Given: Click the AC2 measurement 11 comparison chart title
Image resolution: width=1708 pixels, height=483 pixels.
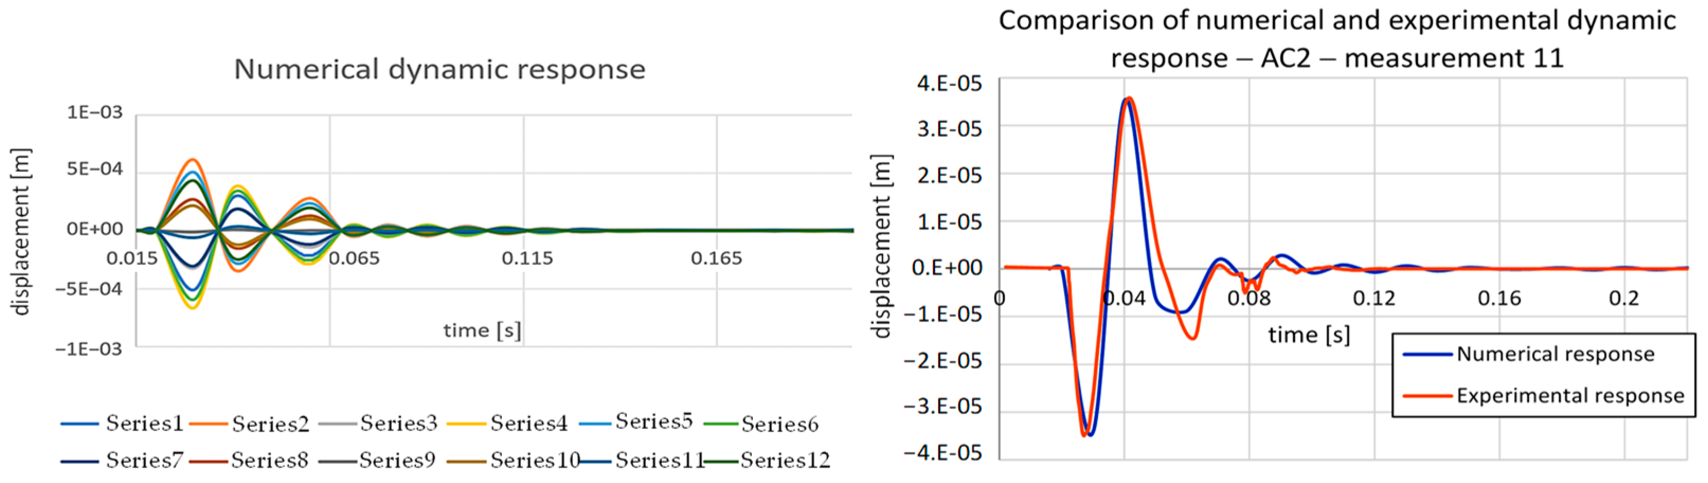Looking at the screenshot, I should [1337, 40].
